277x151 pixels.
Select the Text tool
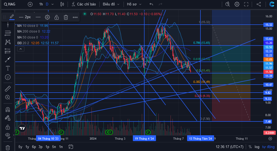(x=8, y=68)
